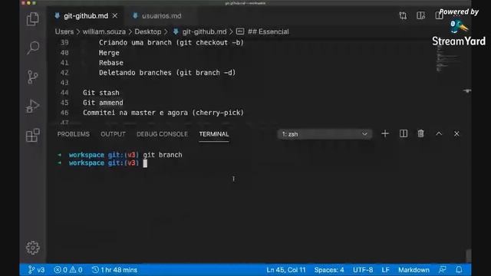Image resolution: width=491 pixels, height=276 pixels.
Task: Open errors and warnings count in status bar
Action: point(68,270)
